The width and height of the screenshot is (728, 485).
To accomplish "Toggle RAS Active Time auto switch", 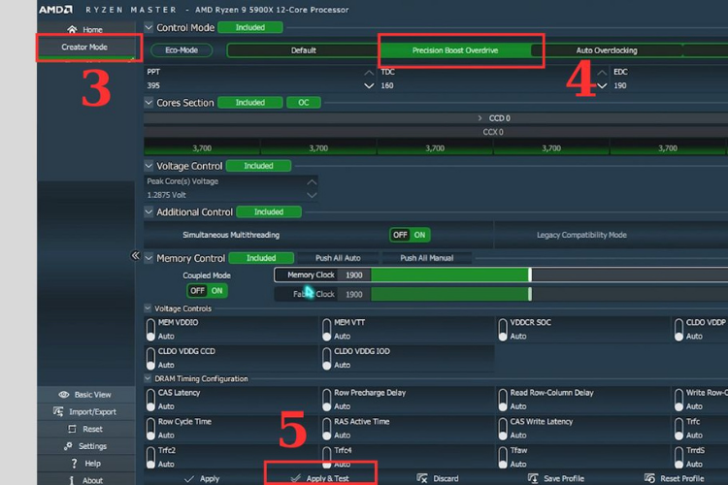I will [x=326, y=429].
